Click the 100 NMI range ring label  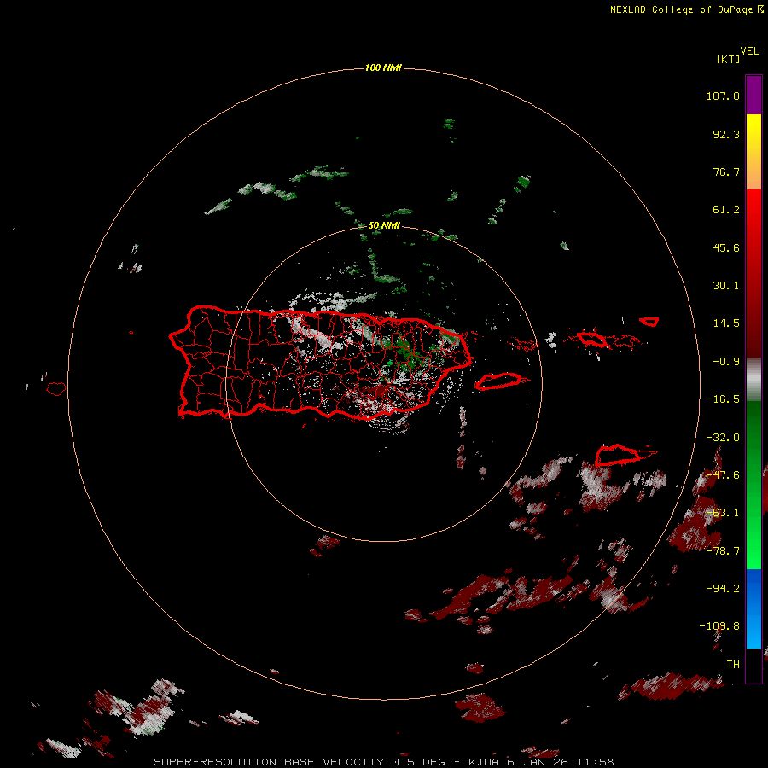(x=383, y=67)
